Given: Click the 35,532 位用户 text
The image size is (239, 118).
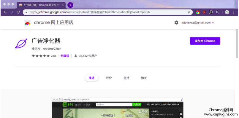Looking at the screenshot, I should [x=88, y=56].
